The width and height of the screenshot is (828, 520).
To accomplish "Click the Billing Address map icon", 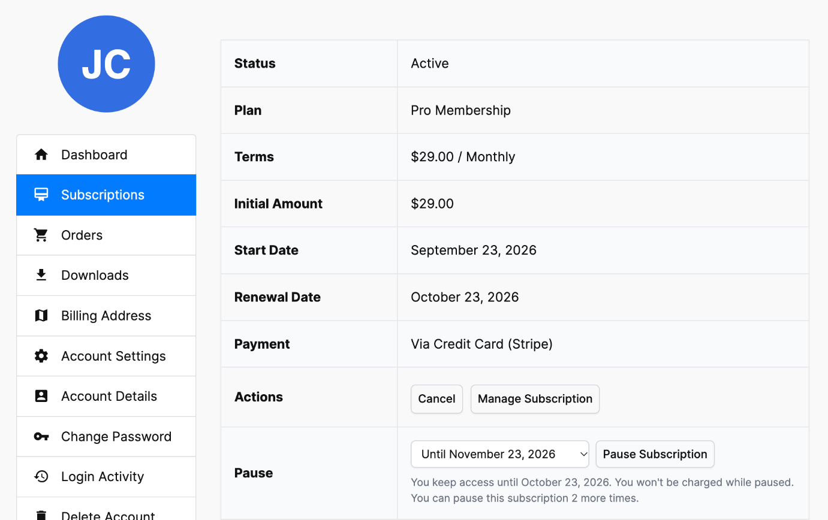I will click(41, 315).
